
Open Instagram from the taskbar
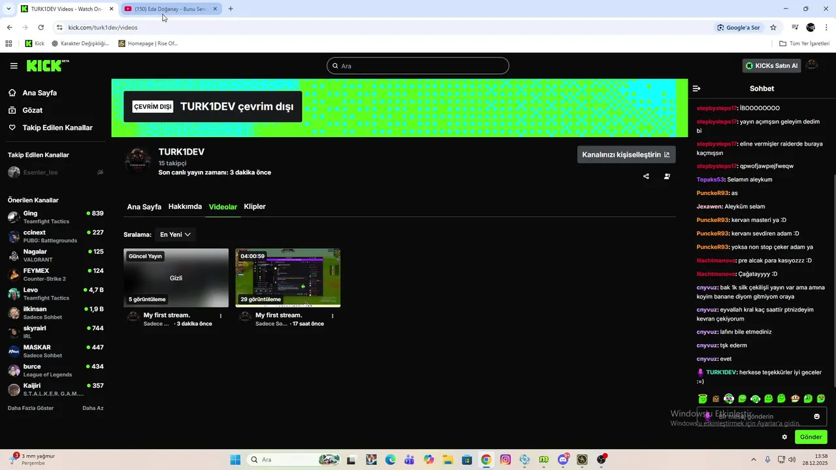[506, 460]
